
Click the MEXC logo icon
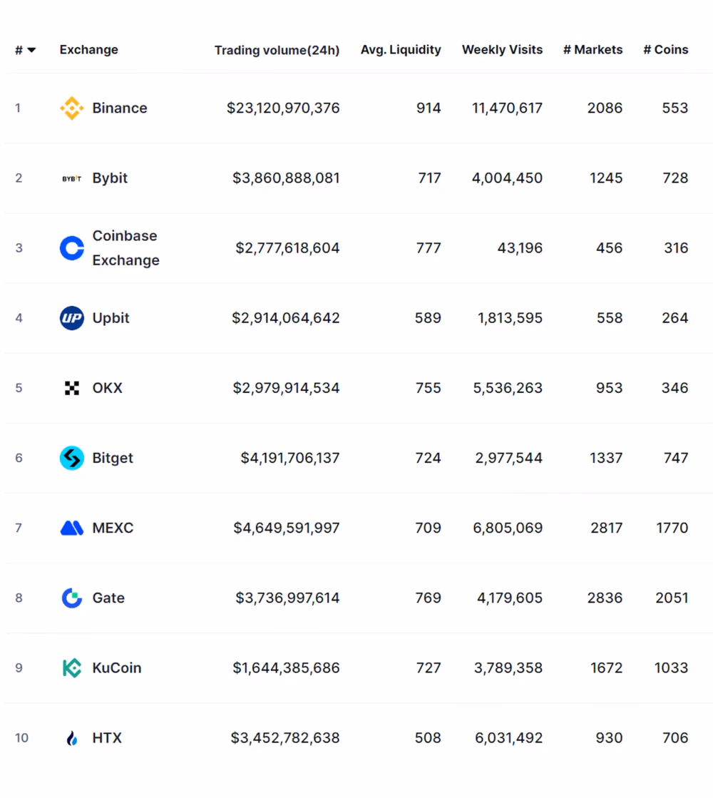pos(72,528)
